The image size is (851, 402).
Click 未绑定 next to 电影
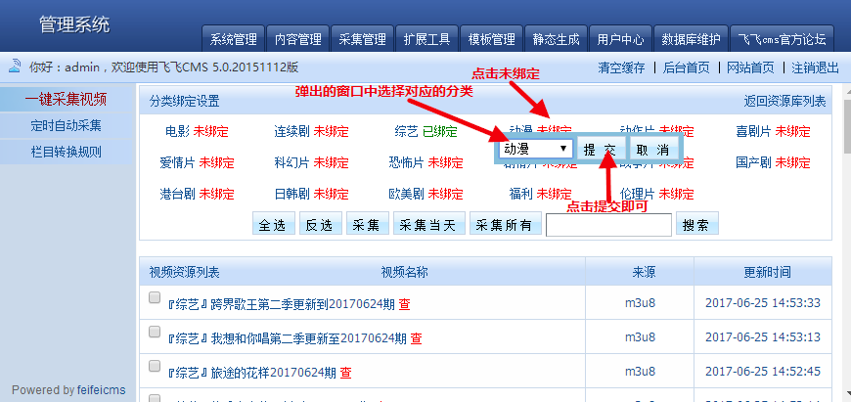[x=211, y=131]
